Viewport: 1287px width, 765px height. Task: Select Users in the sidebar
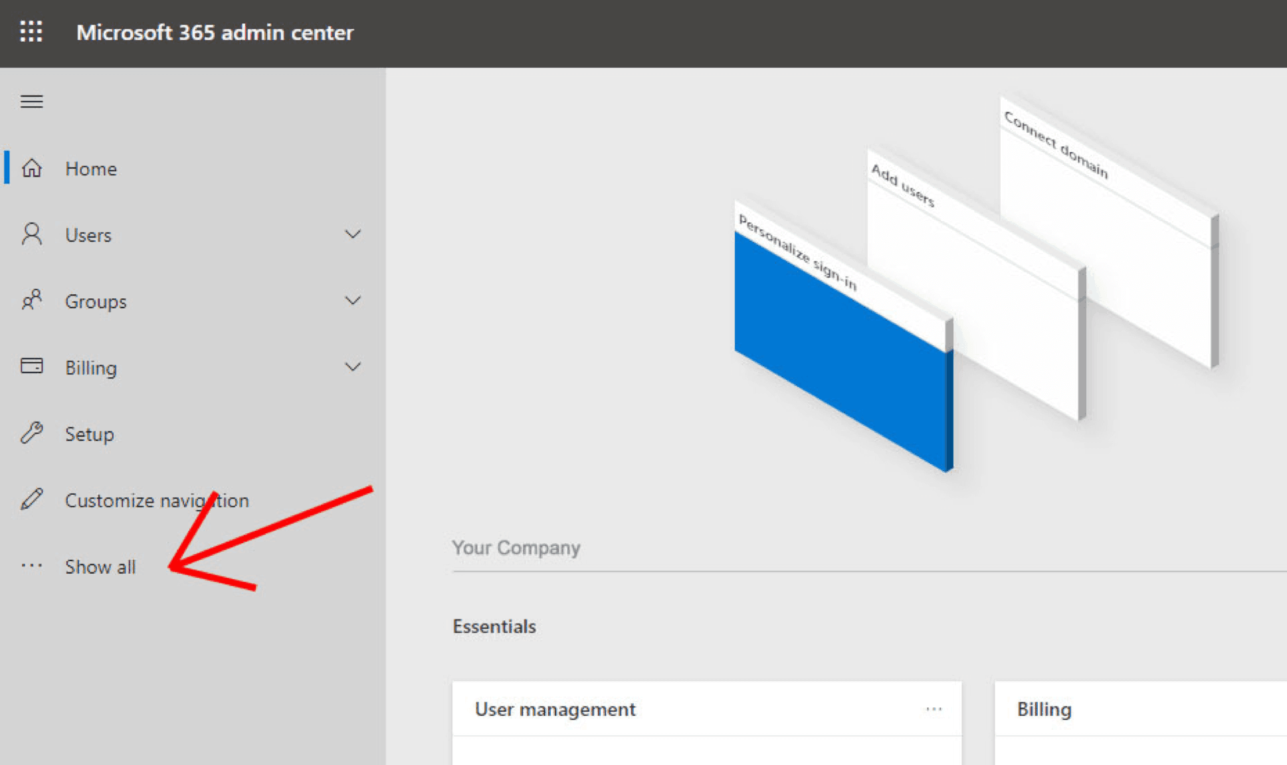(88, 235)
